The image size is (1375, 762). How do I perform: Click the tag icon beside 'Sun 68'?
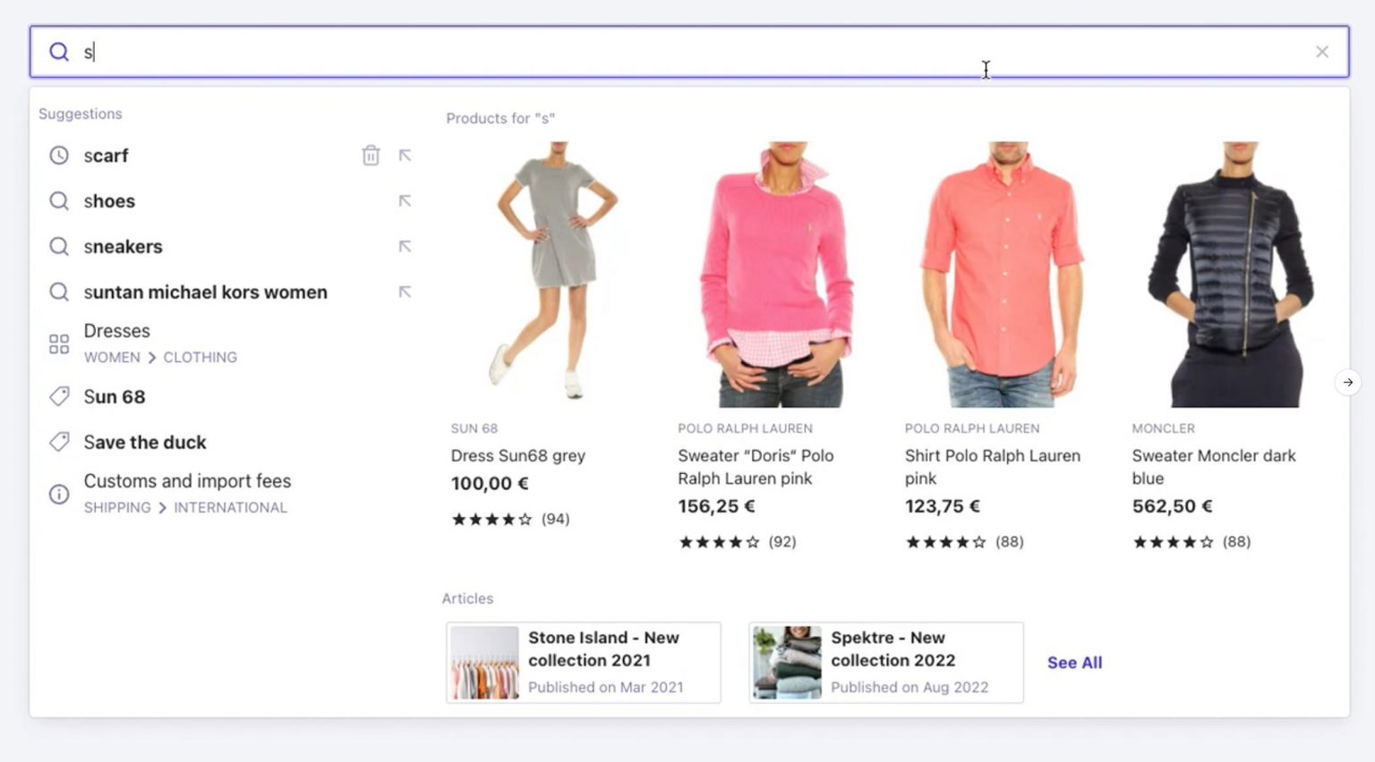point(59,396)
